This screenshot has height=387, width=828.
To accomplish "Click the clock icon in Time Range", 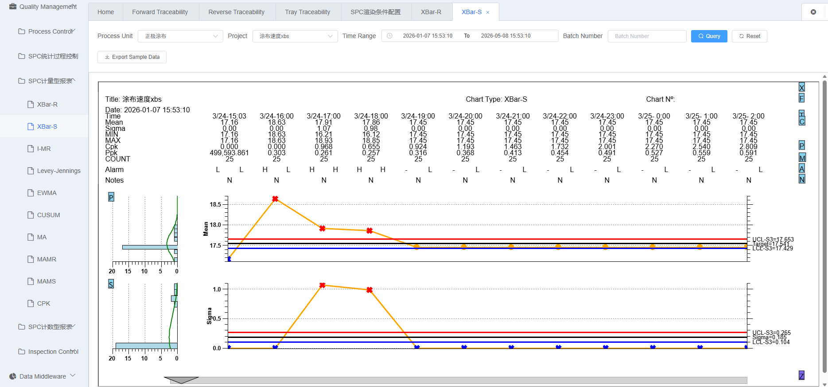I will pos(389,36).
